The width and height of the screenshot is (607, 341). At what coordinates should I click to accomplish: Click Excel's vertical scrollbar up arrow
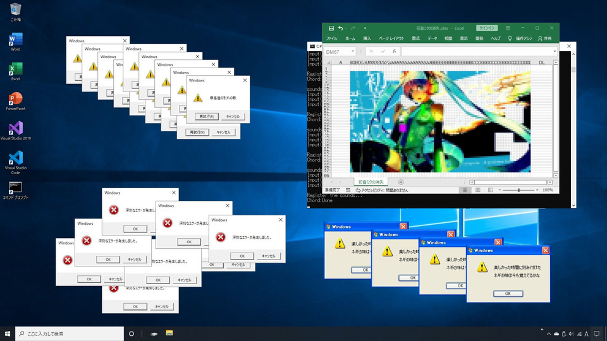point(556,63)
